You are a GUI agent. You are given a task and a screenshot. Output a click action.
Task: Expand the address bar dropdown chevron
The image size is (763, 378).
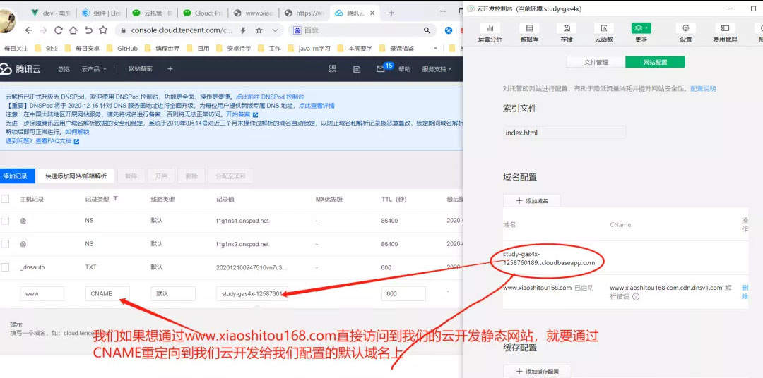(275, 30)
